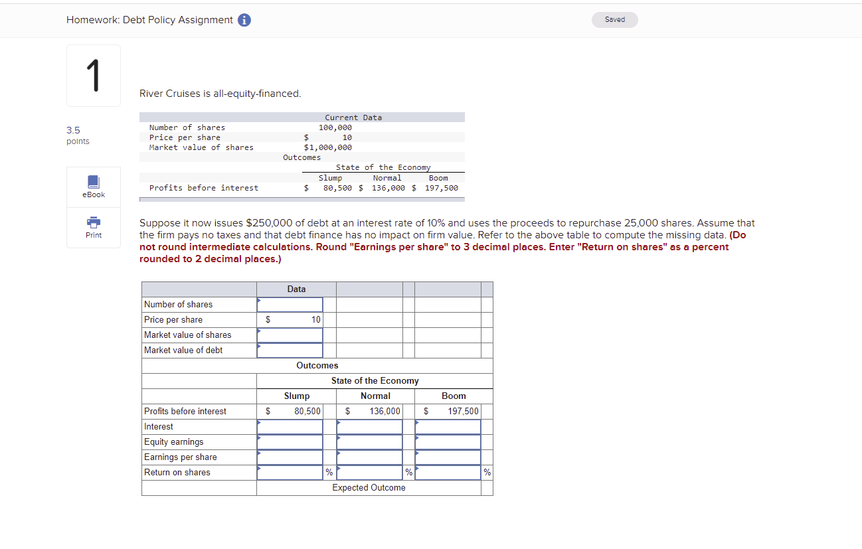Viewport: 862px width, 549px height.
Task: Select Earnings per share field for Slump
Action: [290, 457]
